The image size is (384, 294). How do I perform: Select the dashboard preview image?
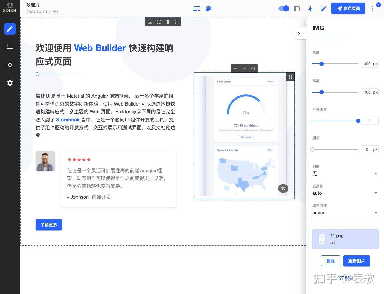point(244,136)
